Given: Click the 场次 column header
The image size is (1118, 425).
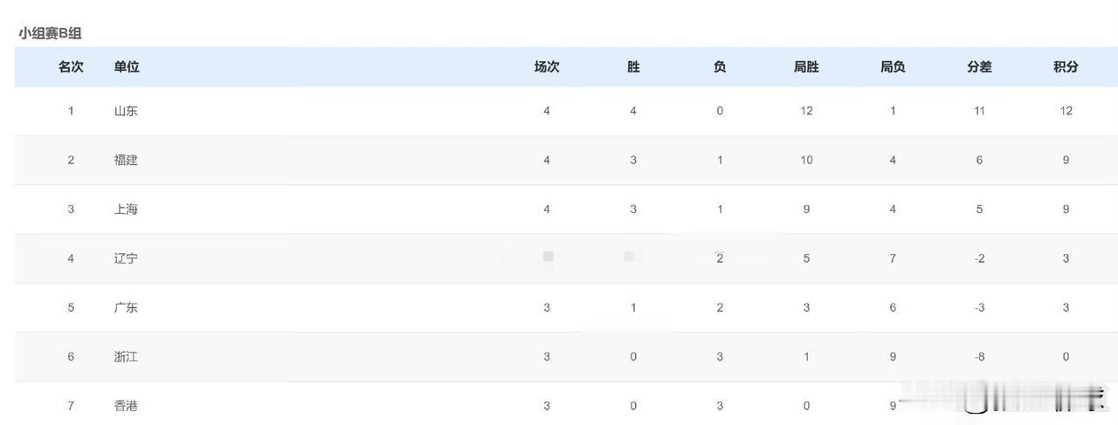Looking at the screenshot, I should click(x=547, y=67).
